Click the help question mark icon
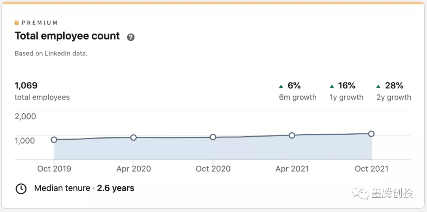 click(x=131, y=37)
